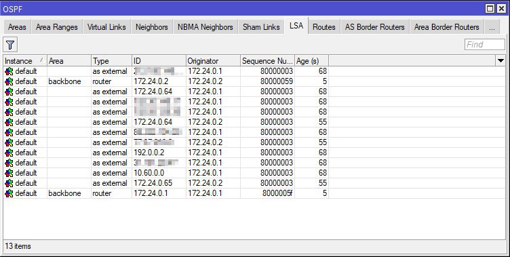
Task: Click the LSA icon for ID 172.24.0.65
Action: click(x=9, y=183)
